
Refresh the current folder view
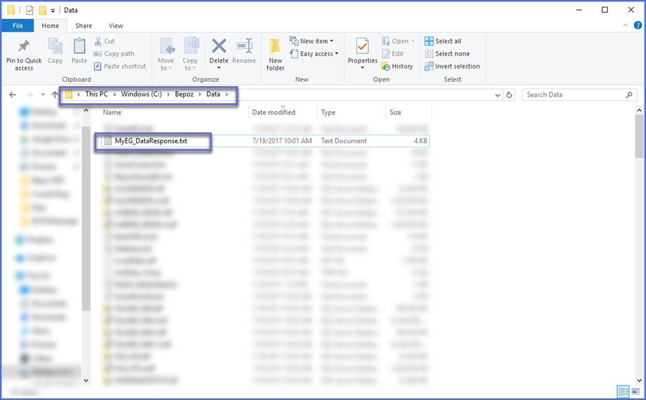[509, 95]
